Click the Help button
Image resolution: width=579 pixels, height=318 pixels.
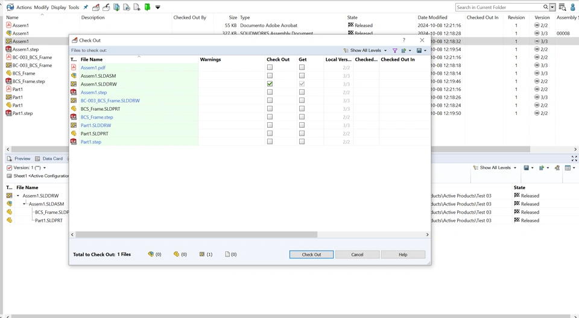point(403,255)
